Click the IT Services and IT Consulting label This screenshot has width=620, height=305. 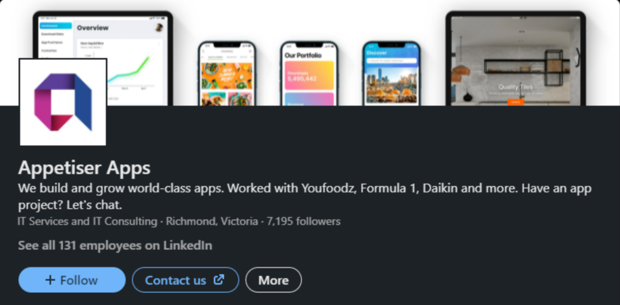87,221
